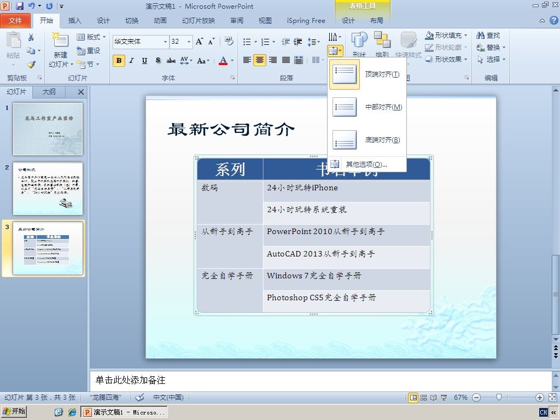
Task: Toggle Italic formatting
Action: 132,60
